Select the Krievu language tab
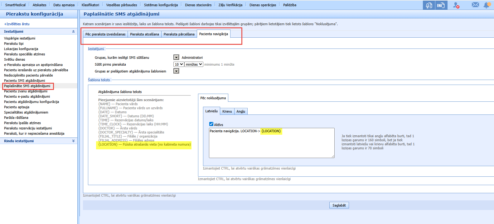This screenshot has width=494, height=224. point(227,111)
